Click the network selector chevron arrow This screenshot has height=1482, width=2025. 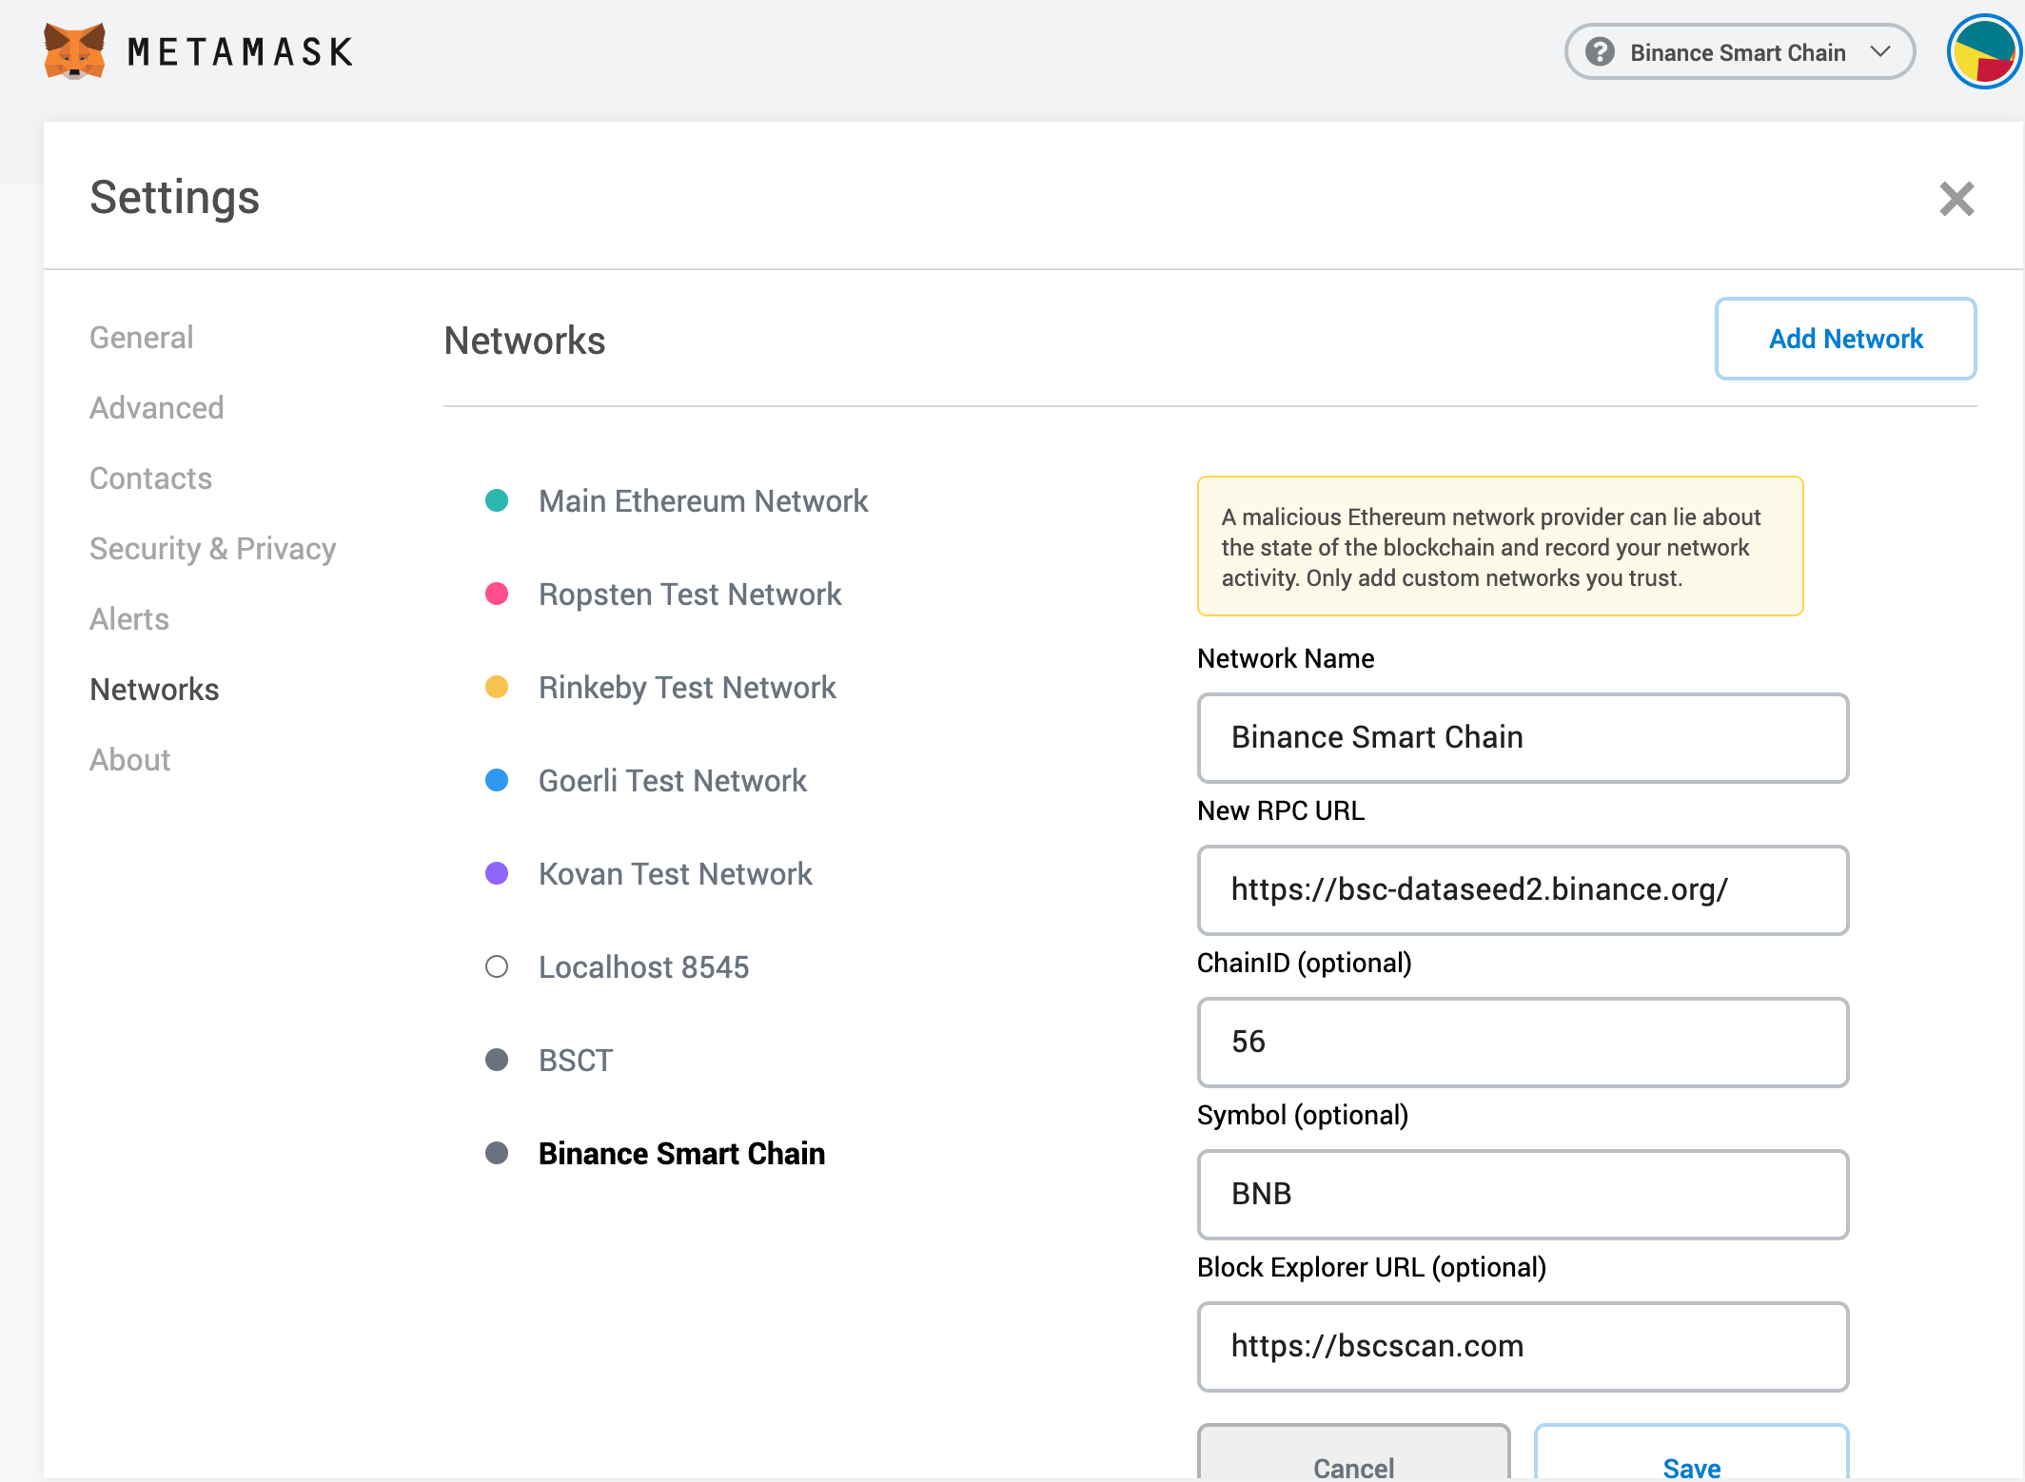point(1879,51)
